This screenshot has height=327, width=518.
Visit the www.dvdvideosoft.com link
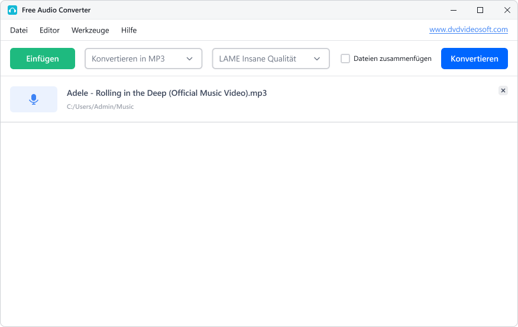pos(468,30)
